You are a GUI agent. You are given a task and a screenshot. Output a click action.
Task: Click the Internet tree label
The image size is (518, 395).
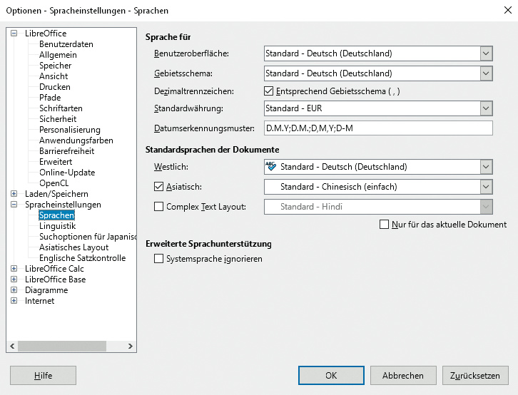tap(39, 301)
